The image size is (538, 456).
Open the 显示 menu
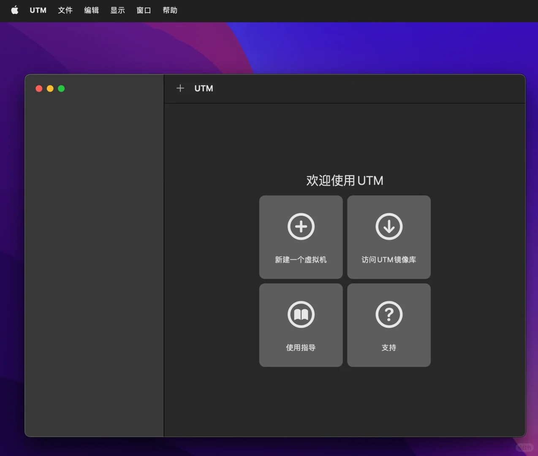pos(117,10)
